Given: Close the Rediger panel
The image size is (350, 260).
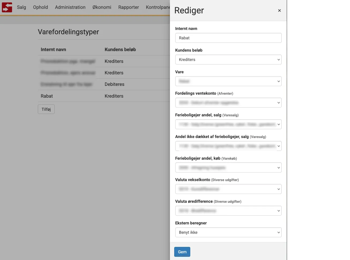Looking at the screenshot, I should click(x=279, y=10).
